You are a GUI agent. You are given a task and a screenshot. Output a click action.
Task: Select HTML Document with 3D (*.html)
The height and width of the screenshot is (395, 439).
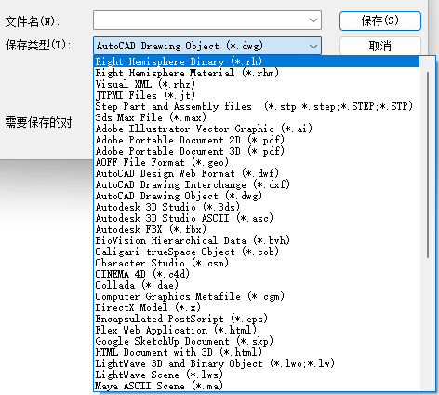click(x=258, y=352)
